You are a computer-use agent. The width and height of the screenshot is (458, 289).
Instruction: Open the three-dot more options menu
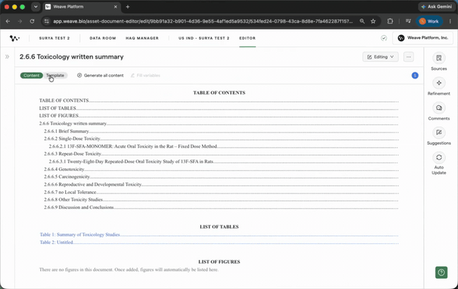(x=409, y=57)
